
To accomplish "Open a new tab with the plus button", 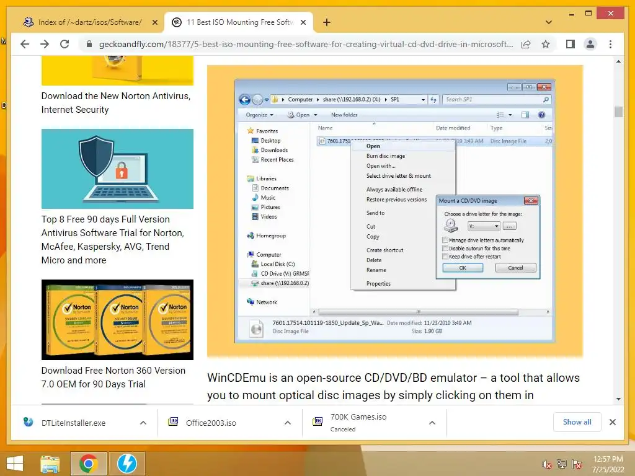I will tap(327, 22).
